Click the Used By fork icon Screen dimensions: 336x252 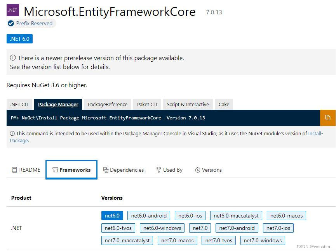click(x=159, y=170)
